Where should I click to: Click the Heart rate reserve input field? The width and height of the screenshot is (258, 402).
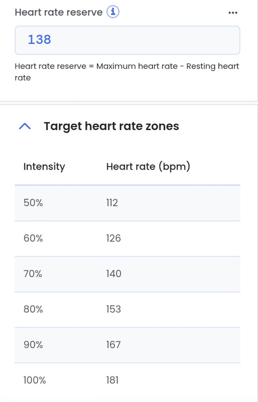(127, 40)
